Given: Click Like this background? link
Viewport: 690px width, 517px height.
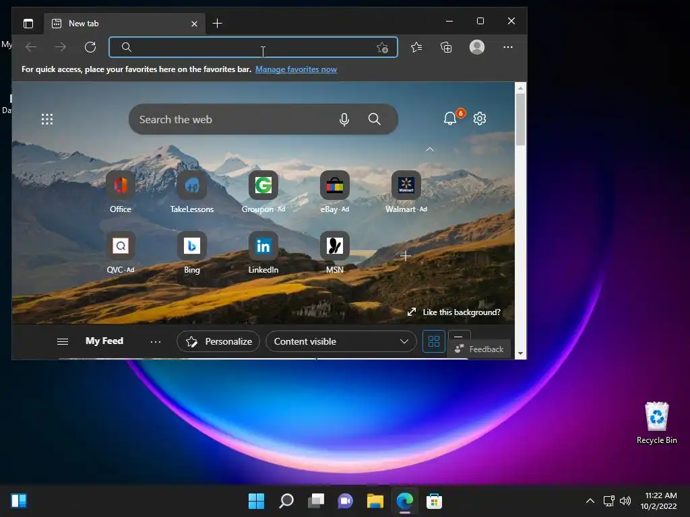Looking at the screenshot, I should click(x=454, y=312).
